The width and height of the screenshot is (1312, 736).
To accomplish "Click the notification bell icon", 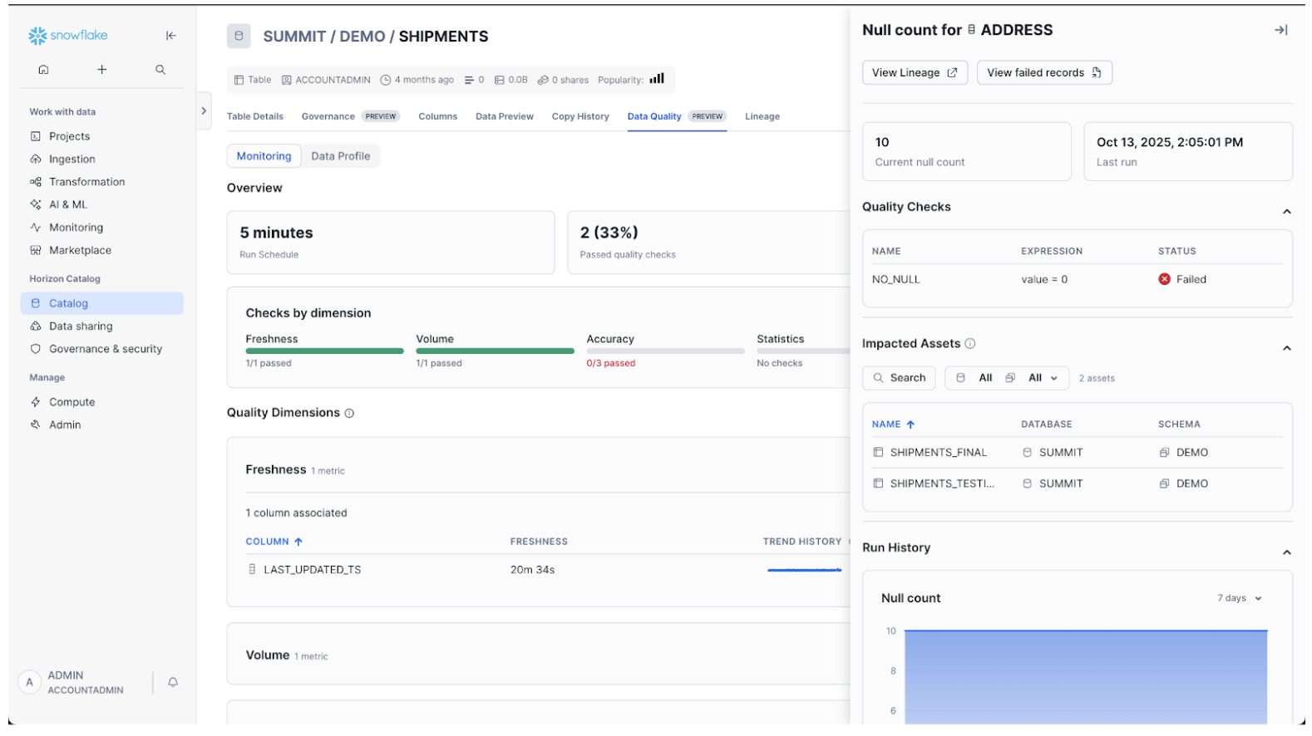I will point(173,682).
